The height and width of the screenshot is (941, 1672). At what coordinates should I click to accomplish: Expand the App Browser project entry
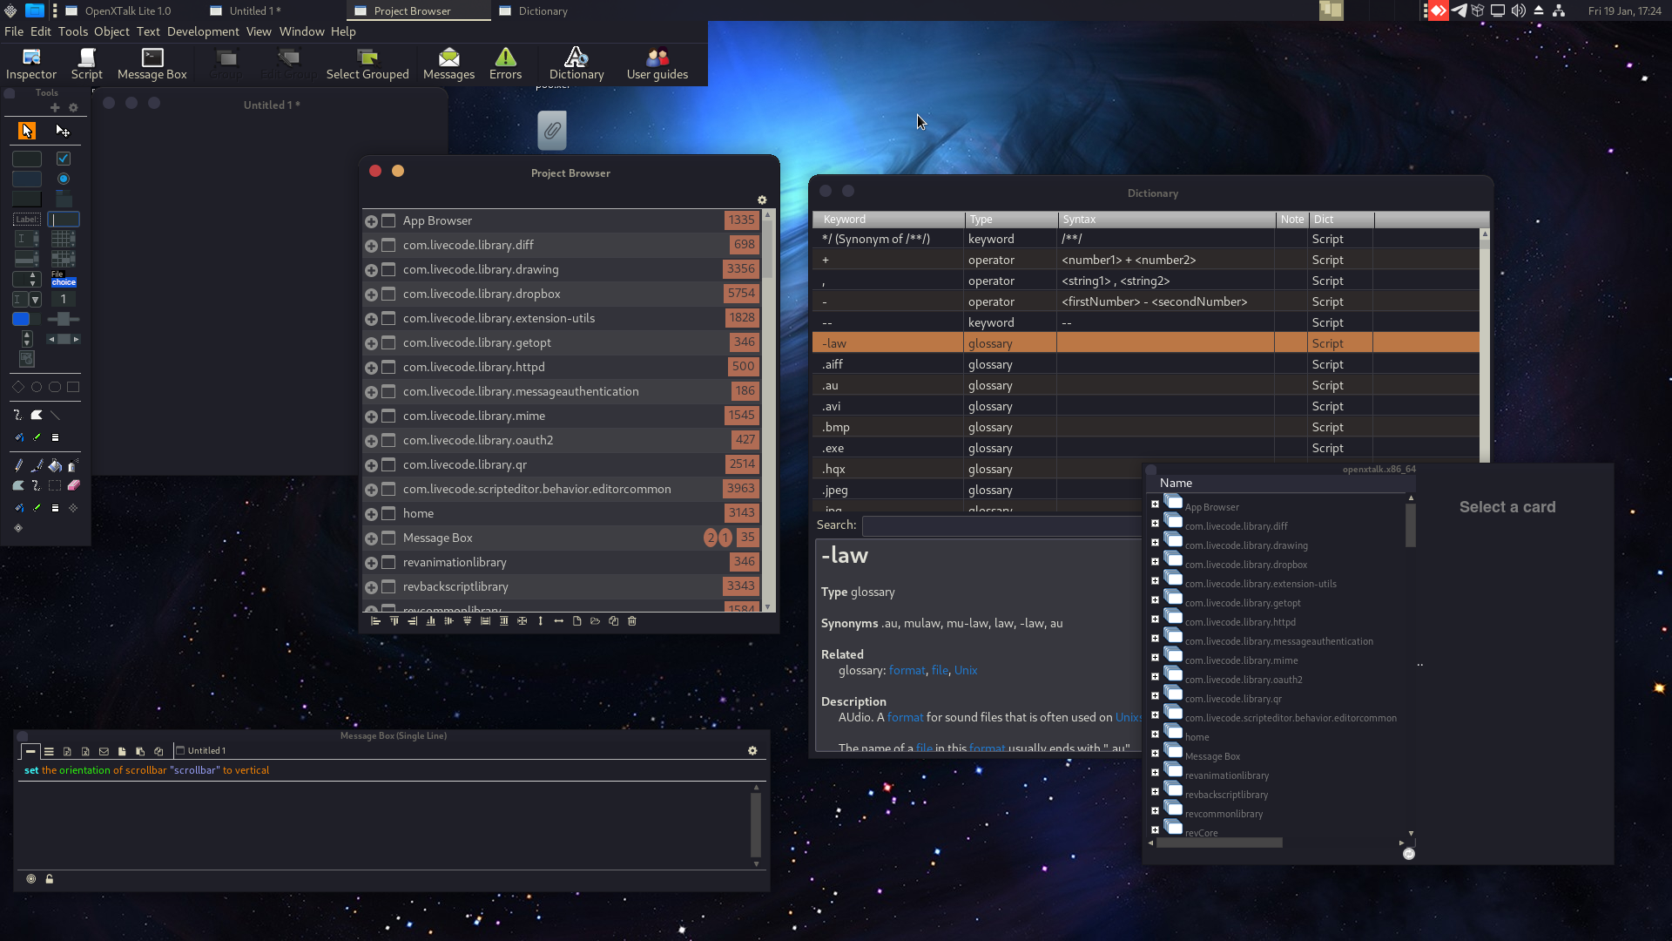pyautogui.click(x=371, y=220)
